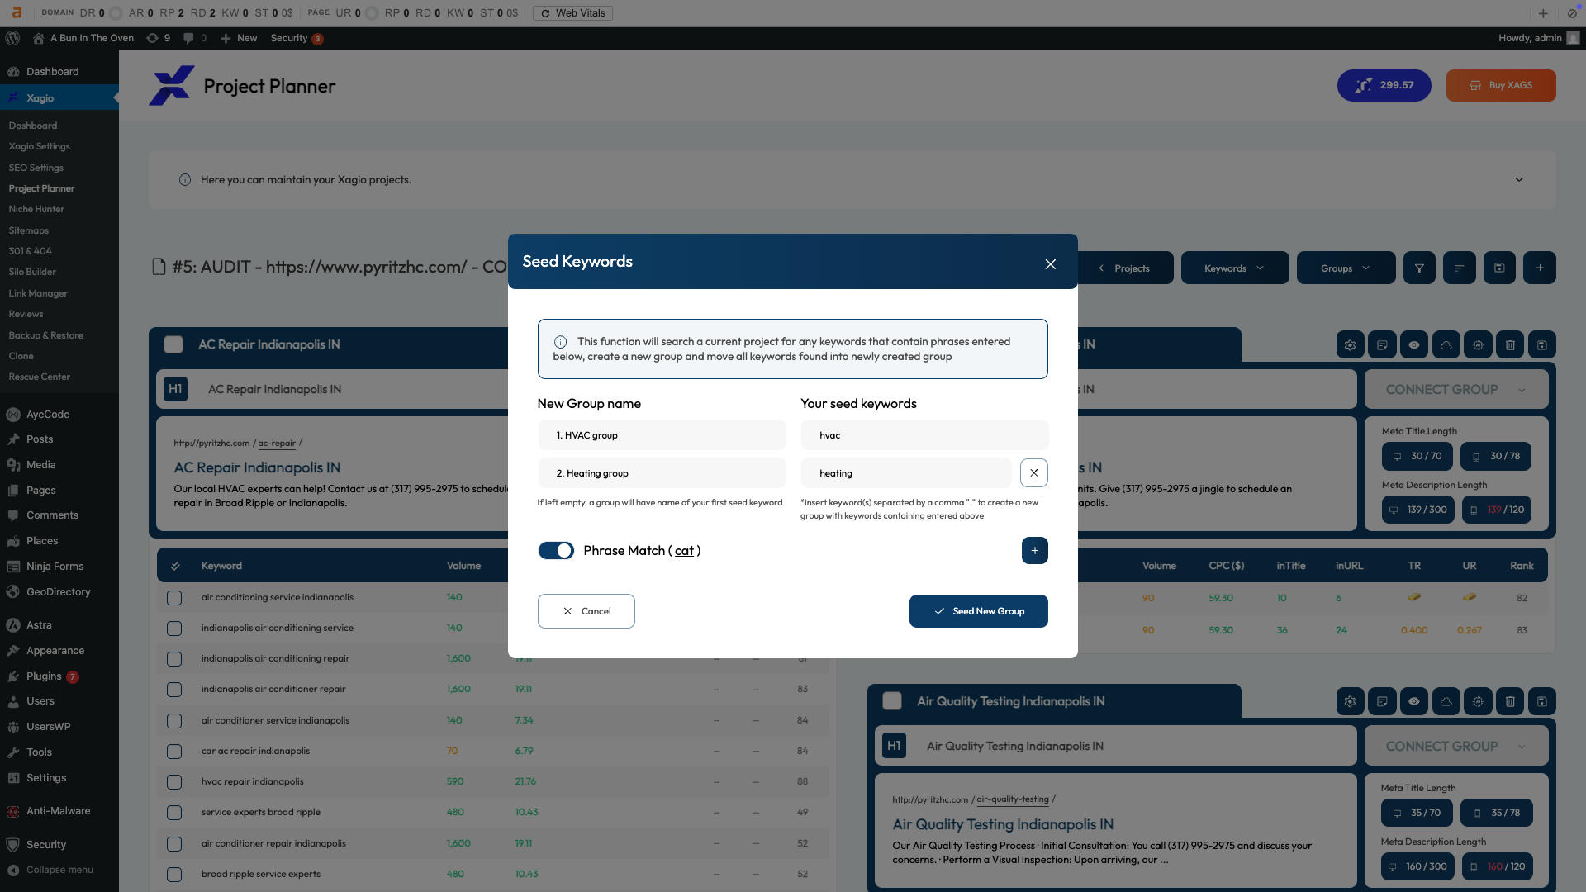Toggle the Phrase Match switch
The width and height of the screenshot is (1586, 892).
(556, 551)
